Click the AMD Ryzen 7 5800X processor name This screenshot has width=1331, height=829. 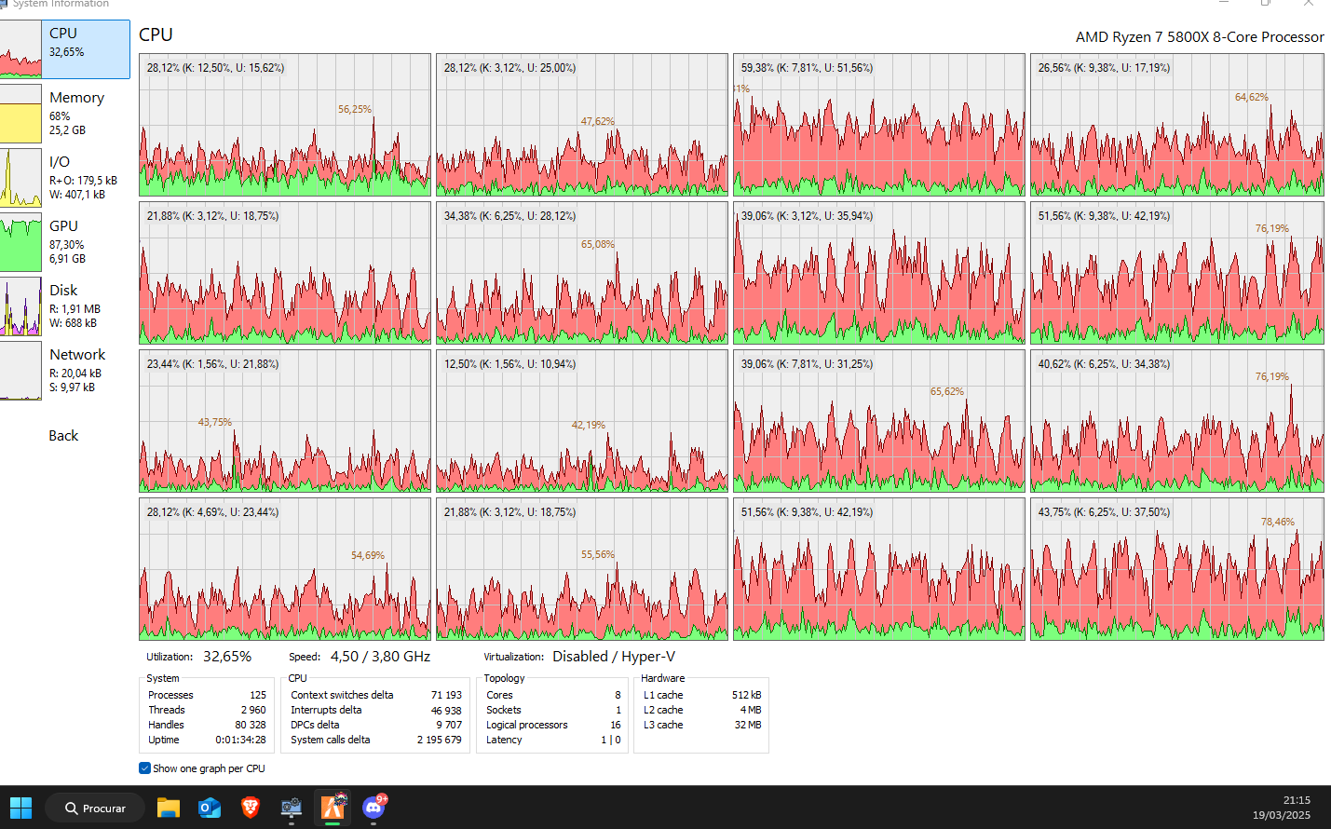coord(1200,37)
